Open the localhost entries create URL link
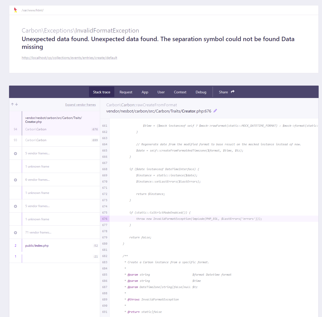 (69, 58)
